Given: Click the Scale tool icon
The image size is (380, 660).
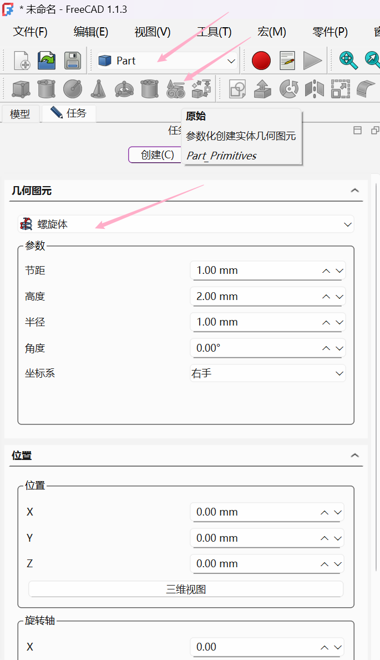Looking at the screenshot, I should [341, 89].
